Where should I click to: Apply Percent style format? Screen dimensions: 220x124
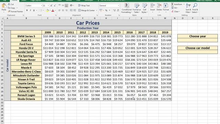point(106,10)
